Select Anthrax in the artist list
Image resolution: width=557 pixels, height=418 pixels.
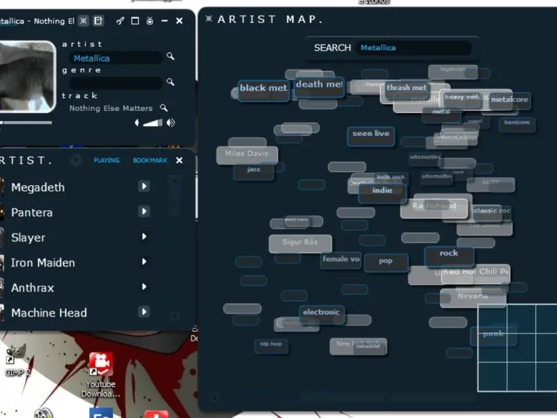[x=33, y=288]
